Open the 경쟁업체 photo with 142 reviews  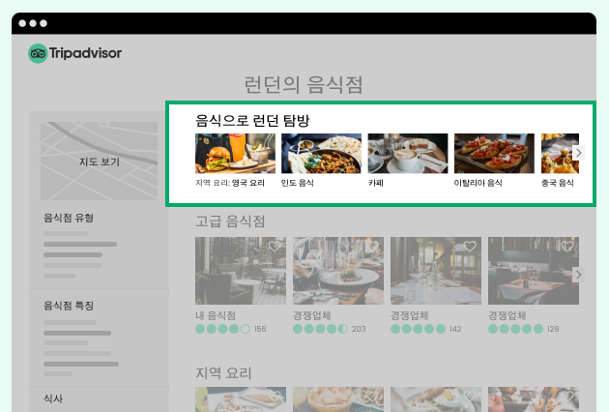coord(436,271)
